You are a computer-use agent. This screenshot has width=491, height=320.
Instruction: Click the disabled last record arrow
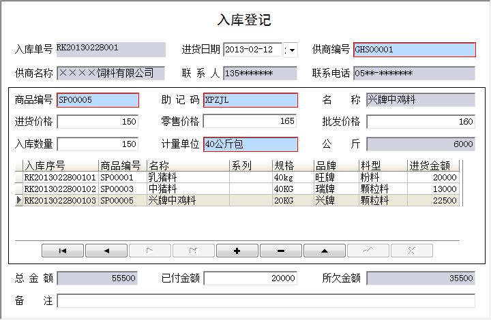pos(193,251)
